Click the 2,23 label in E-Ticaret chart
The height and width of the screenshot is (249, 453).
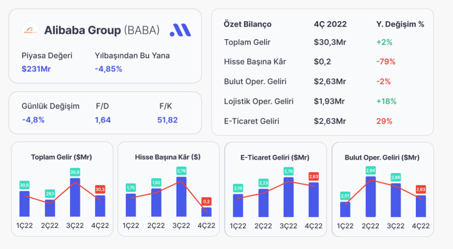pos(263,183)
